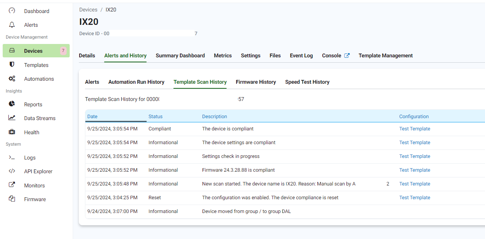Click 'Device moved from group / to group DAL'
Viewport: 485px width, 239px height.
[x=247, y=211]
